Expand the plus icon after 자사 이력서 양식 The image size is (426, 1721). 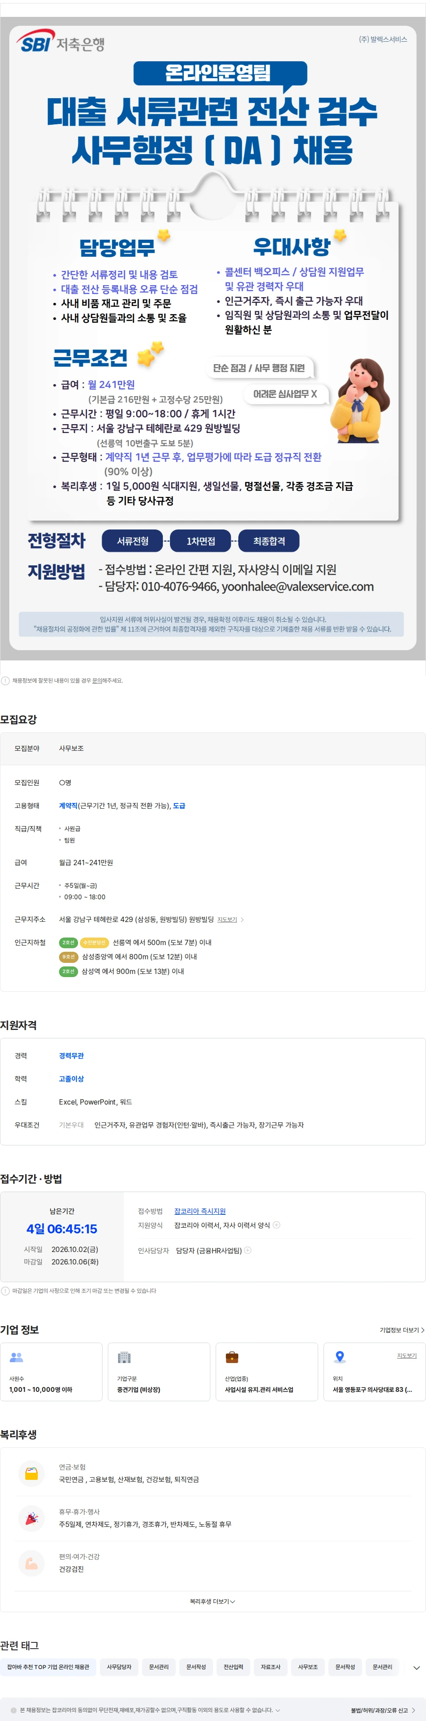click(x=276, y=1225)
